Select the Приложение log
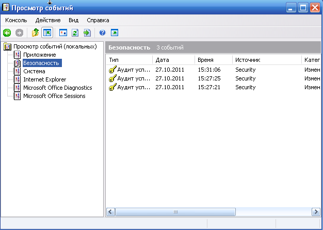The image size is (323, 230). point(40,55)
